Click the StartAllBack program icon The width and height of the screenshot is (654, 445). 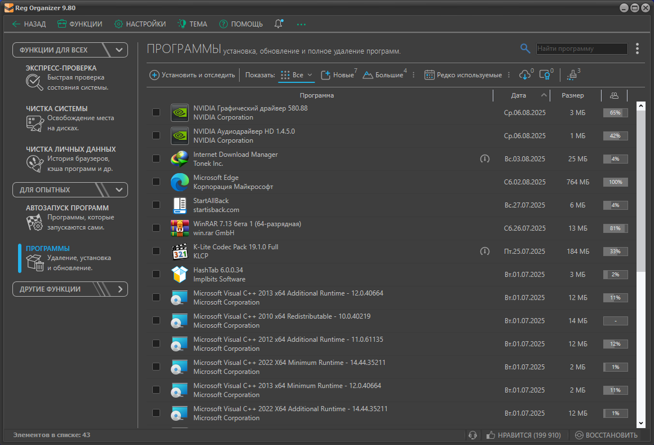tap(180, 205)
